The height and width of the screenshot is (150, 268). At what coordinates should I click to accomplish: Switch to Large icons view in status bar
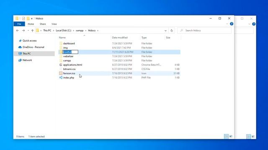coord(231,136)
